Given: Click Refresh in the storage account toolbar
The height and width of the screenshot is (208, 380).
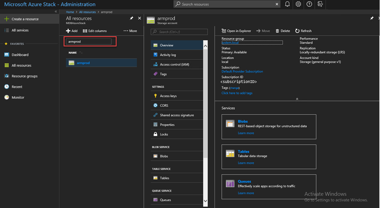Looking at the screenshot, I should tap(303, 31).
